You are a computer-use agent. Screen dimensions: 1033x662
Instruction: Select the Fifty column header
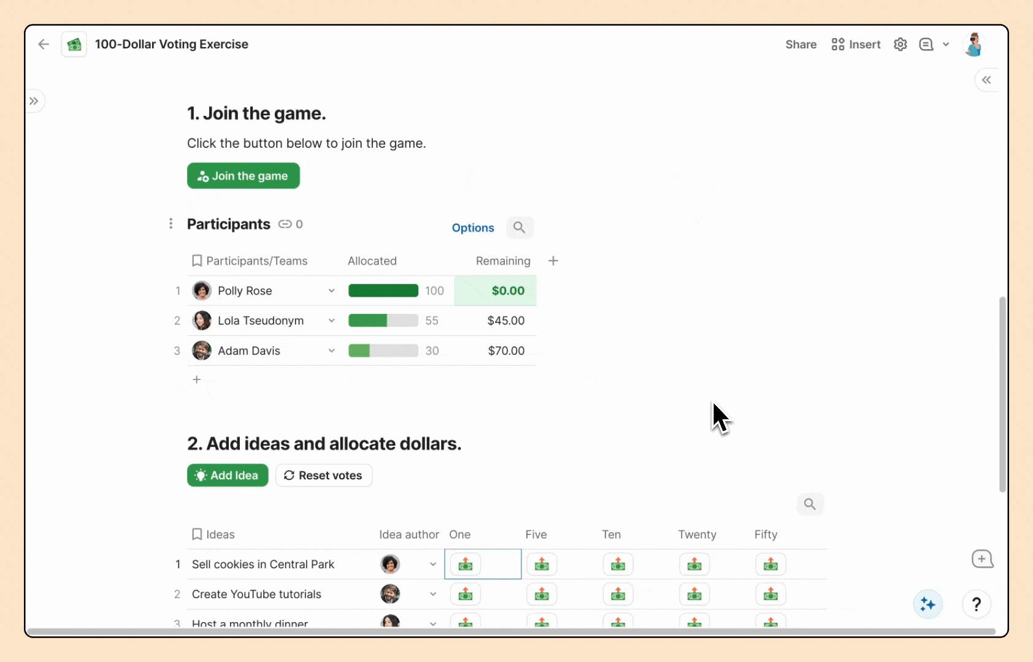pyautogui.click(x=766, y=535)
